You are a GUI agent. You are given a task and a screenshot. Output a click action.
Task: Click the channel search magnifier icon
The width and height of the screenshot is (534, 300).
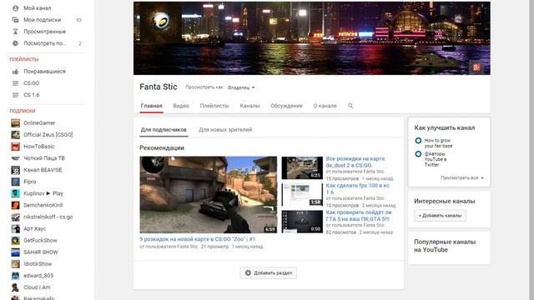click(x=350, y=106)
